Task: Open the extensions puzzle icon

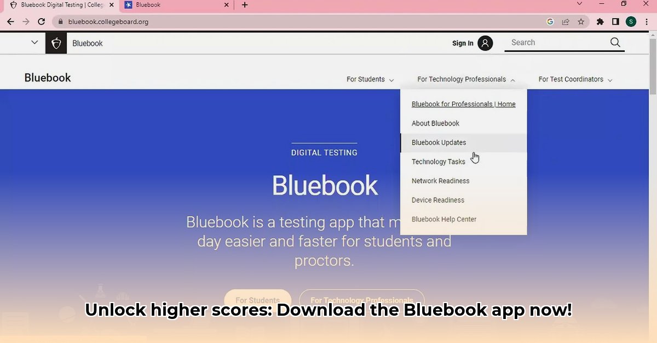Action: click(600, 22)
